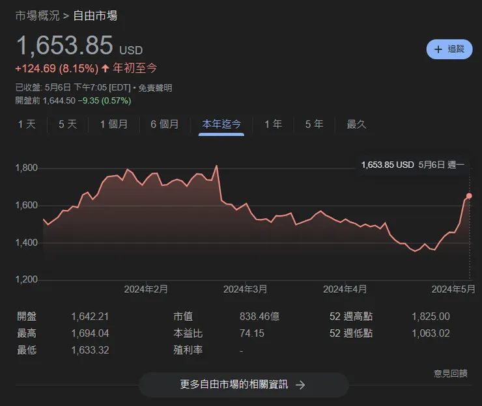Click the 2024年4月 axis label

pos(345,290)
